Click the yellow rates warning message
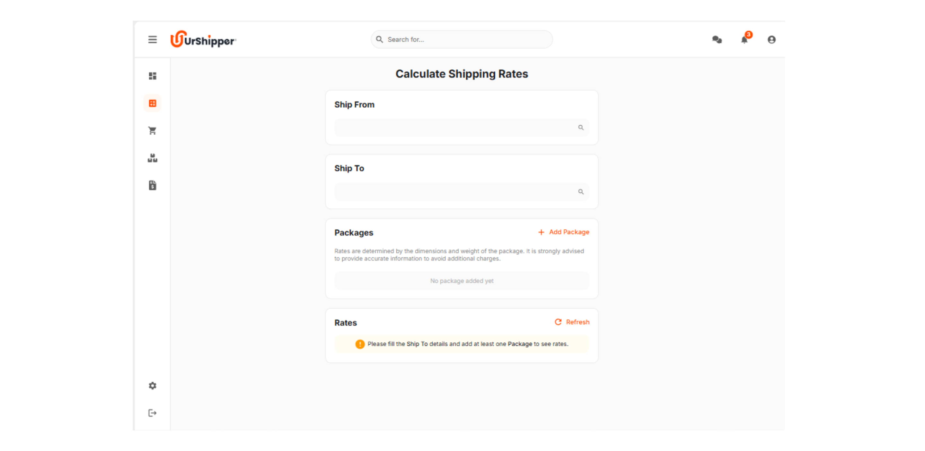Viewport: 925px width, 451px height. click(462, 344)
